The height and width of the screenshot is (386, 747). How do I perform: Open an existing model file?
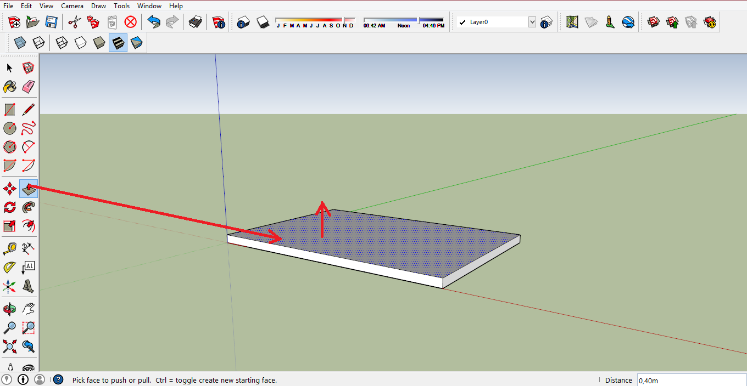(33, 22)
